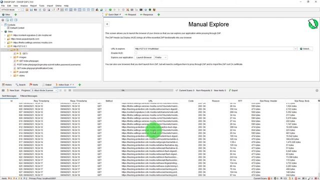Add a new tab next to Sites
This screenshot has height=180, width=320.
15,14
